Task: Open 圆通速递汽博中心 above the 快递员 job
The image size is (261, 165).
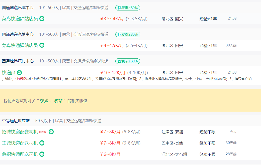Action: (x=18, y=61)
